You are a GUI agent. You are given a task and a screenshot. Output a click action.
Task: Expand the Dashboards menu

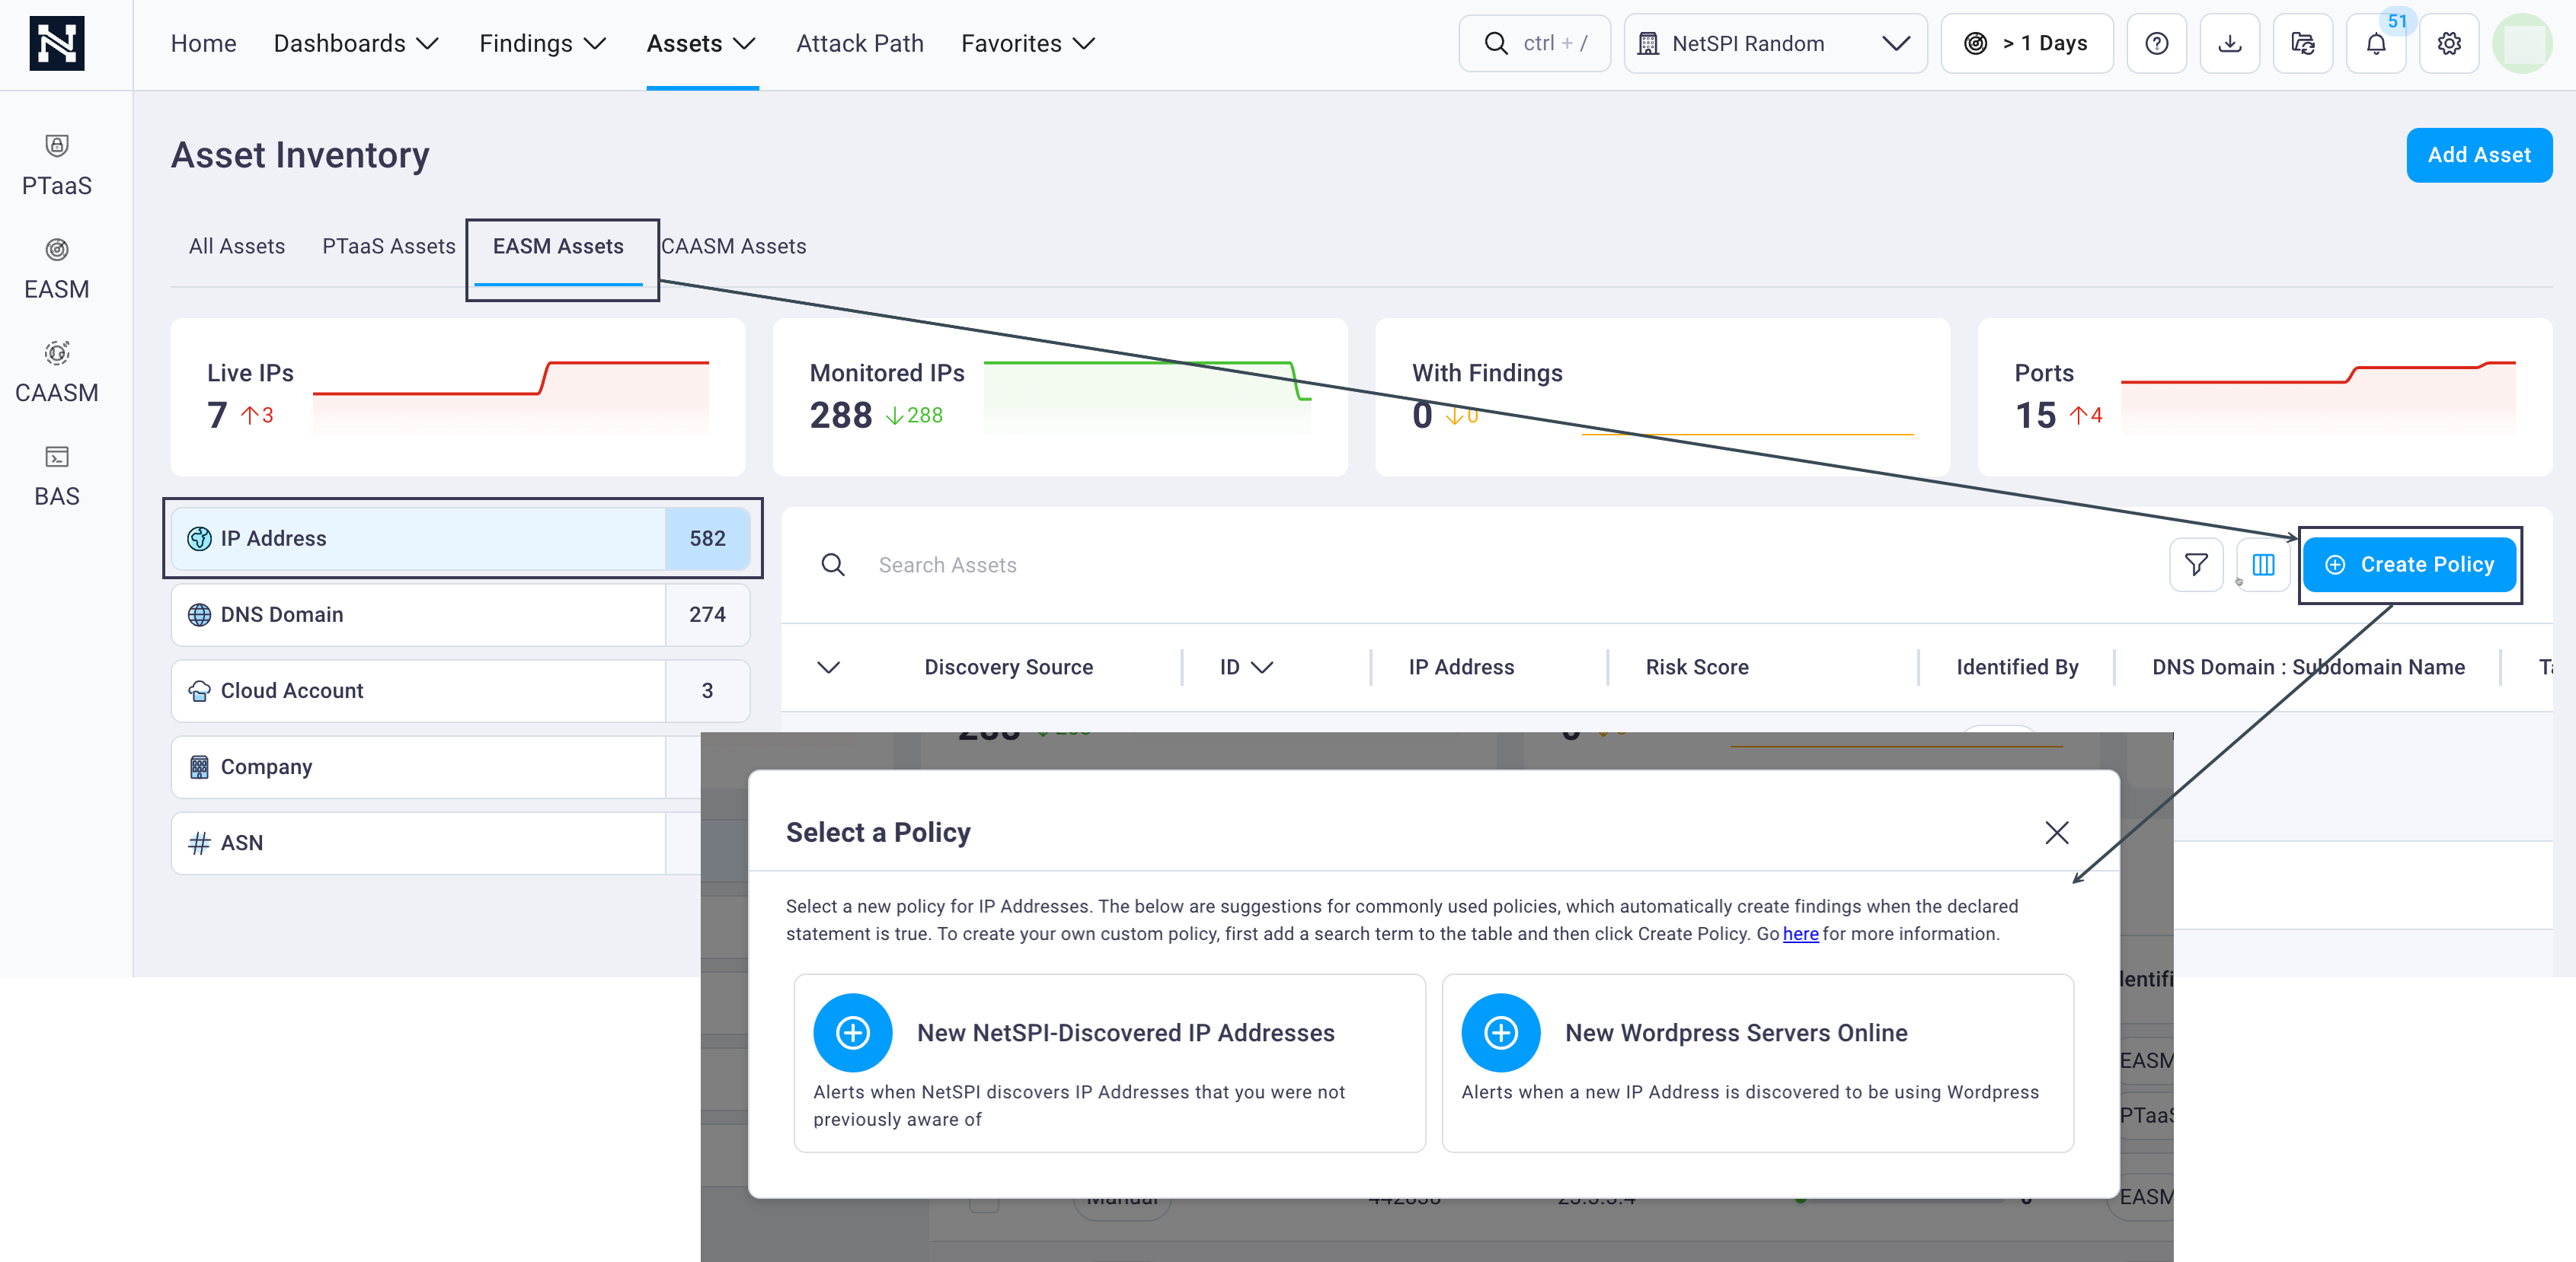click(x=356, y=43)
